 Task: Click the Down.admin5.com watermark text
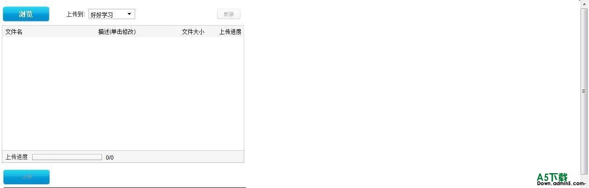(560, 184)
